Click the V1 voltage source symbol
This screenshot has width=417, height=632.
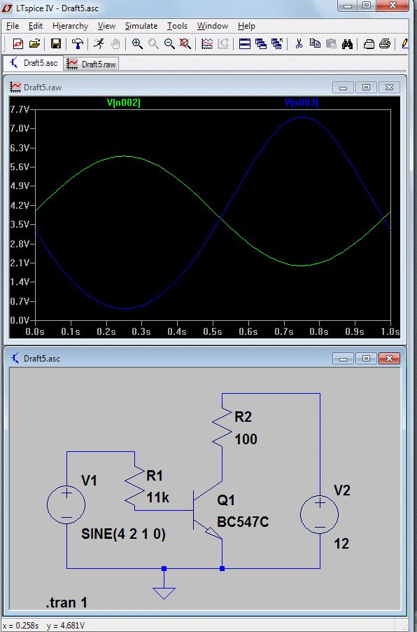tap(66, 504)
